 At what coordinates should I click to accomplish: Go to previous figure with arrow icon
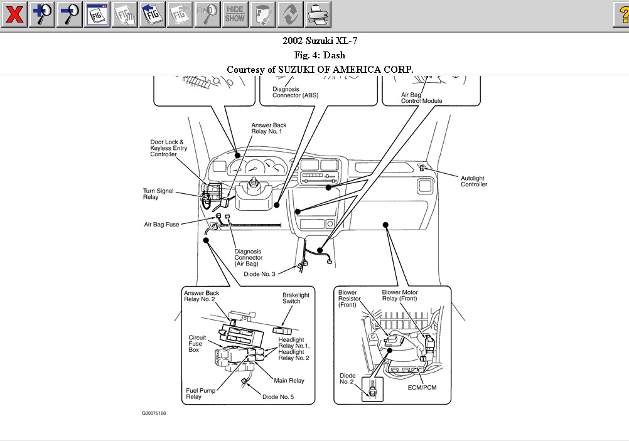coord(153,14)
